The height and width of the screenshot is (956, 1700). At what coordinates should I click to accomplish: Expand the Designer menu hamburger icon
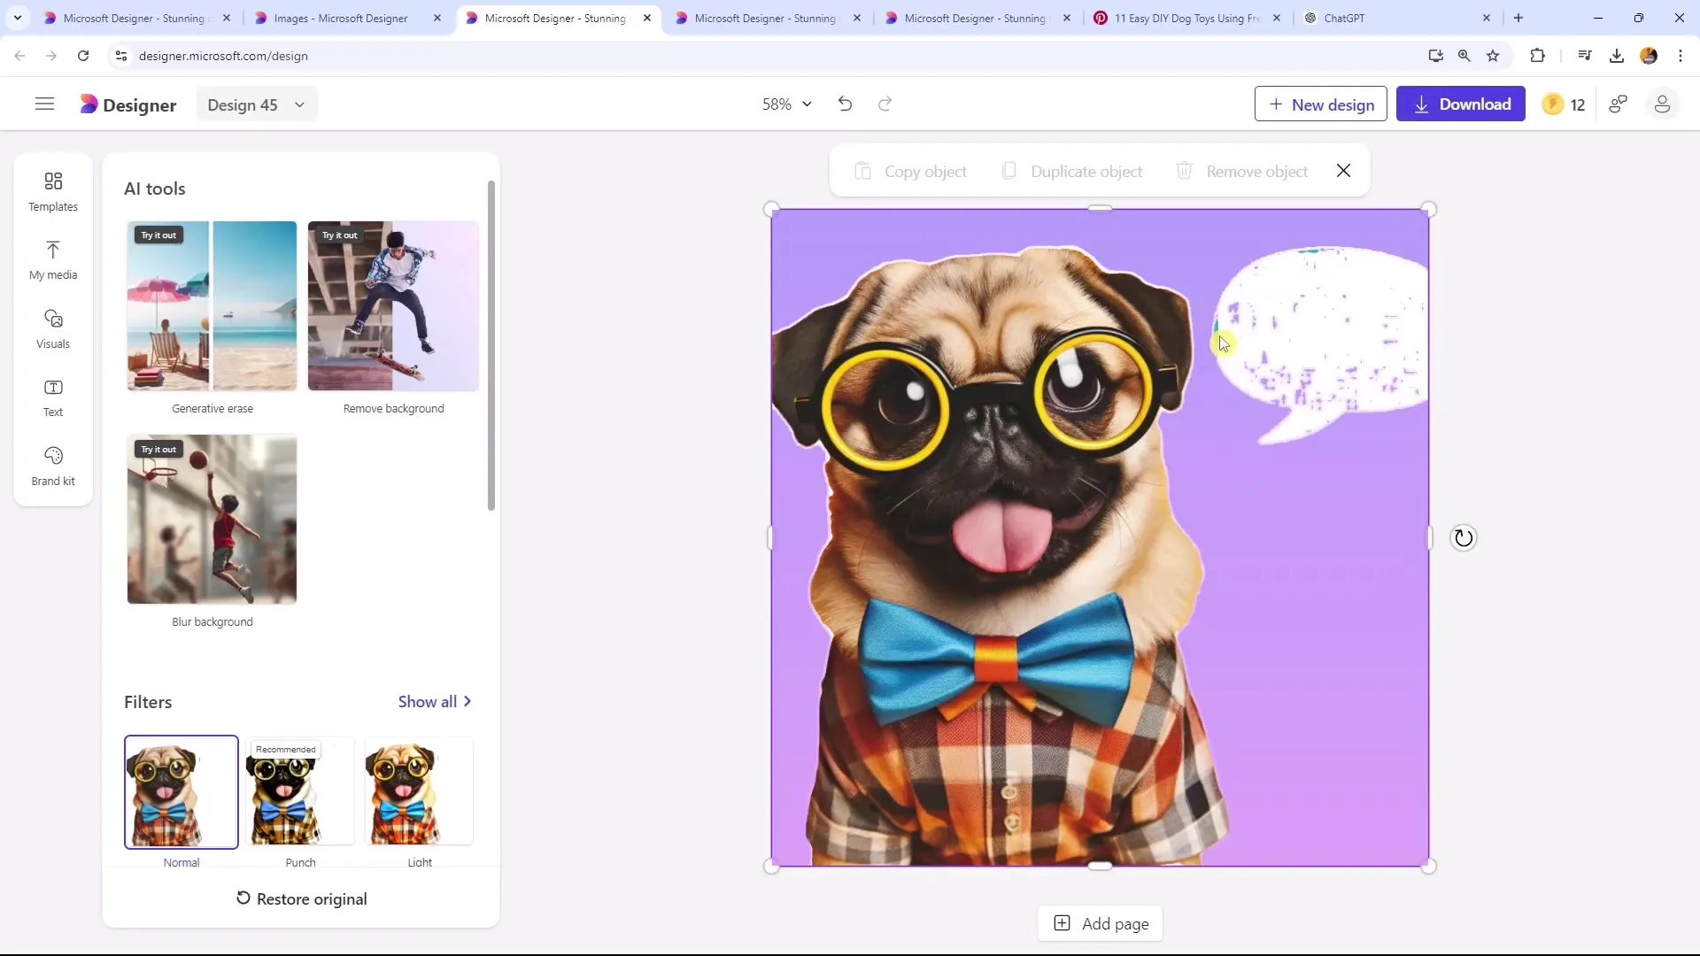(x=44, y=105)
